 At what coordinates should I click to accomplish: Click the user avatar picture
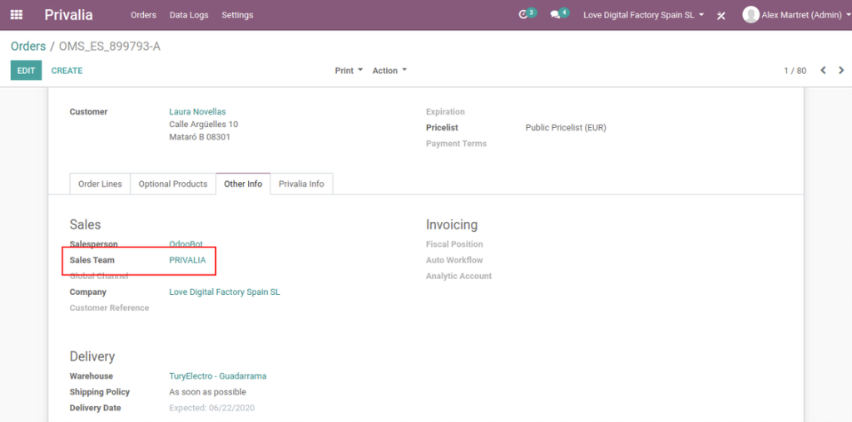pyautogui.click(x=750, y=15)
